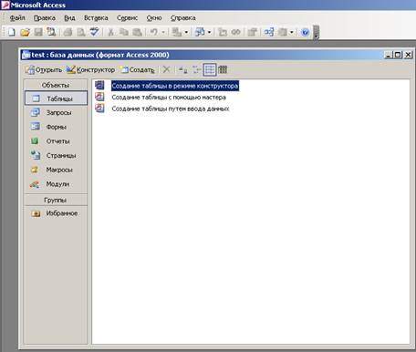Image resolution: width=416 pixels, height=352 pixels.
Task: Open the Вставка menu
Action: click(x=96, y=18)
